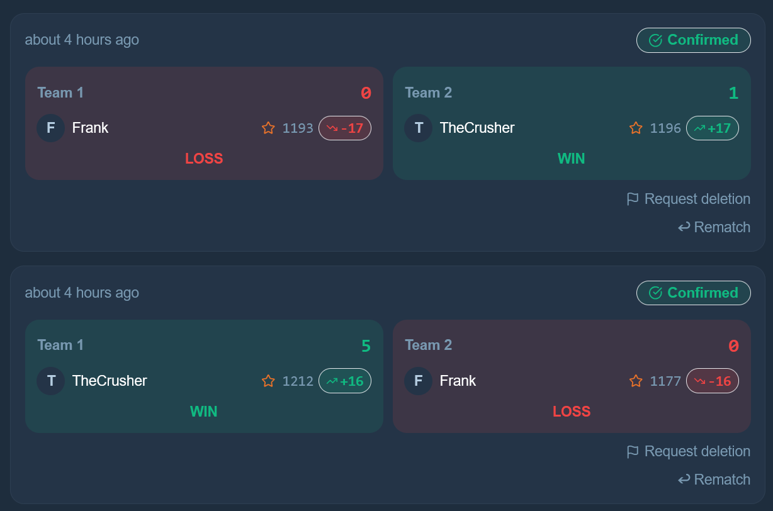
Task: Click the Confirmed status badge on the top match
Action: coord(694,40)
